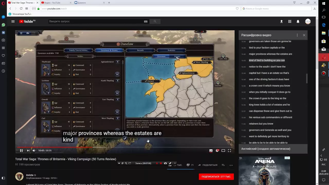Viewport: 329px width, 185px height.
Task: Reload the current page
Action: point(21,8)
